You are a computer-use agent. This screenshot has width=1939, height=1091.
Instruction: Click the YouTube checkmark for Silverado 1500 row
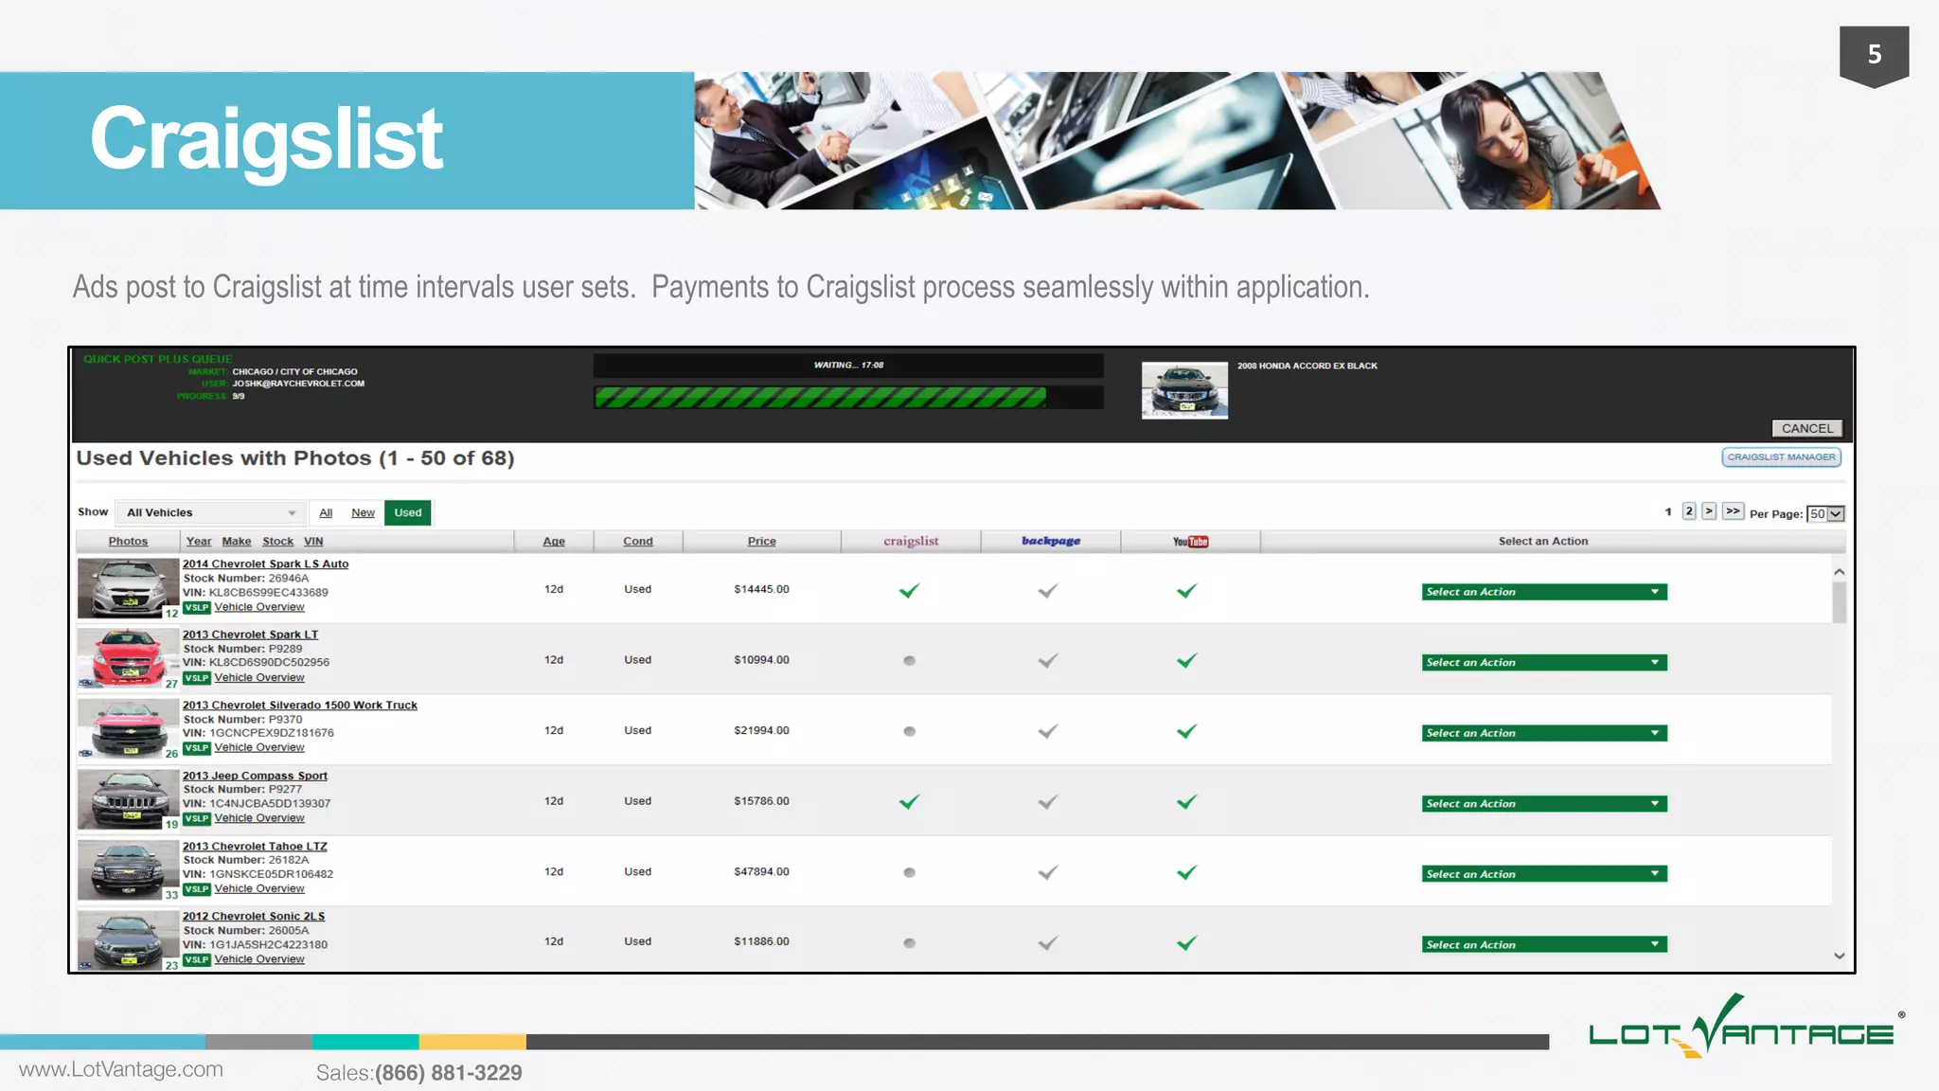point(1186,731)
